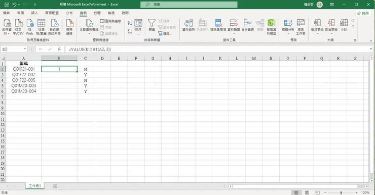This screenshot has height=195, width=375.
Task: Expand the Group dropdown arrow
Action: pos(317,33)
